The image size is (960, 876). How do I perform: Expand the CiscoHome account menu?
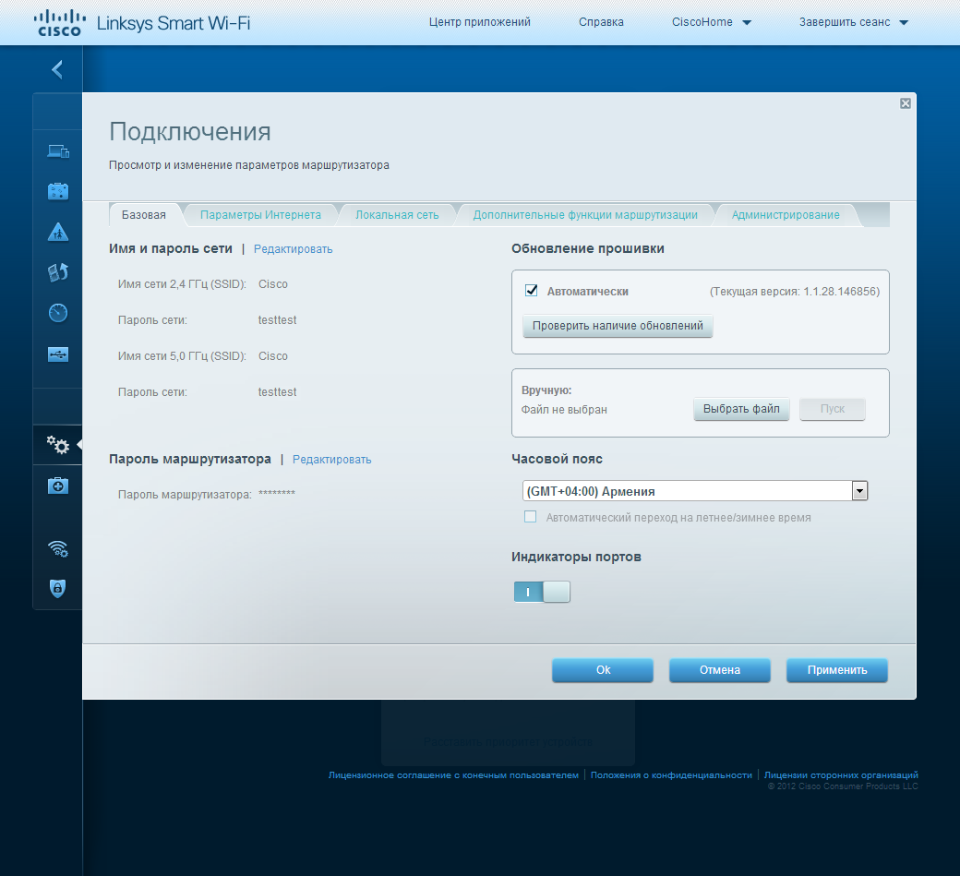[x=711, y=22]
